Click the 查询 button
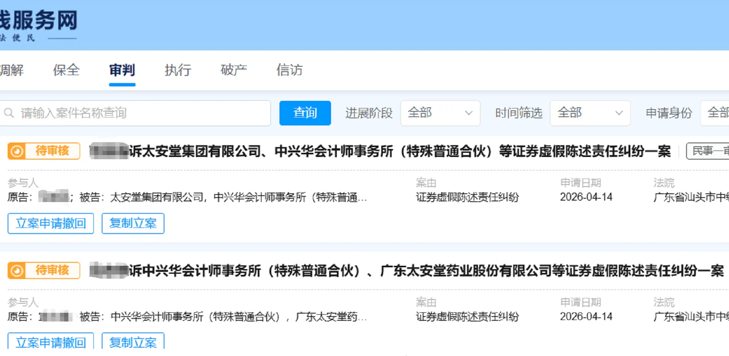The height and width of the screenshot is (356, 729). pos(305,113)
